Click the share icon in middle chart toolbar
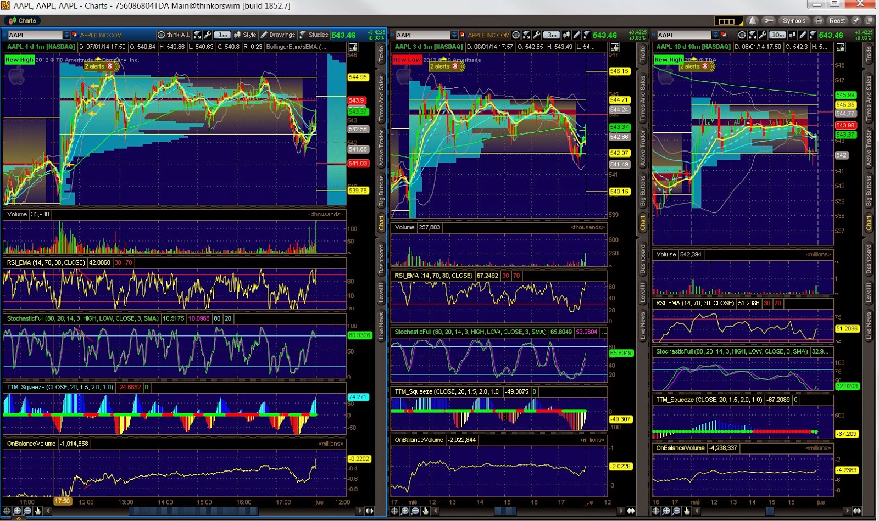The width and height of the screenshot is (879, 521). [x=526, y=35]
